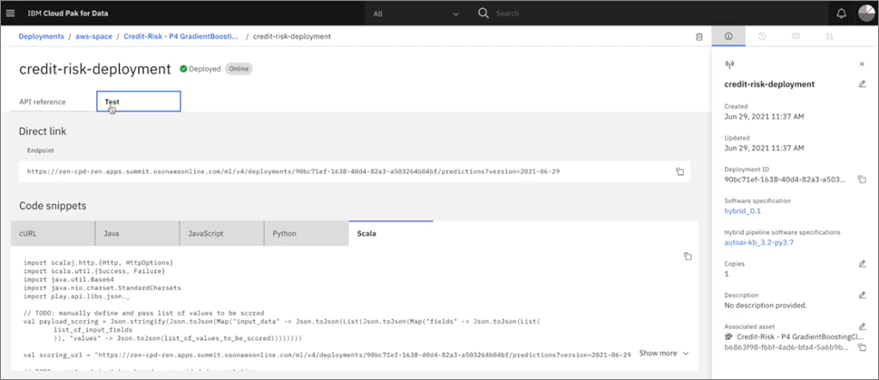Click the 'val scoring_url' code line
Image resolution: width=879 pixels, height=380 pixels.
[x=327, y=355]
